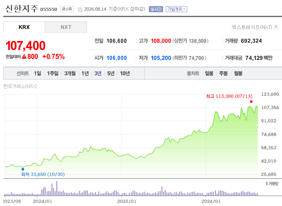Show the 일봉 candlestick chart
Screen dimensions: 282x206
click(209, 74)
